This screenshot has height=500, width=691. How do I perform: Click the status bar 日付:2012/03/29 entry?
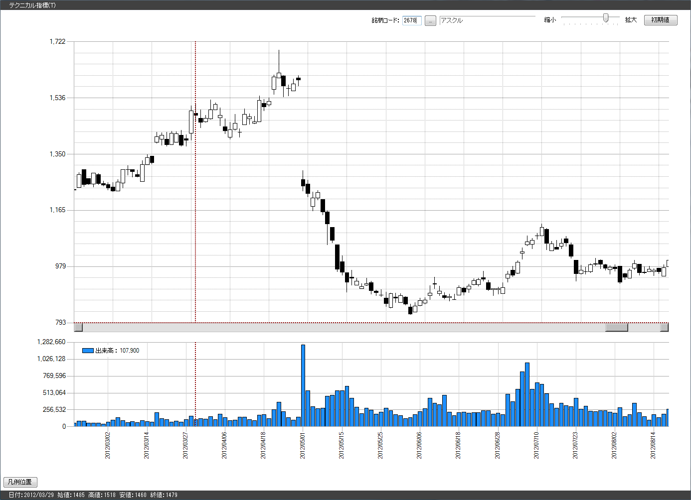point(31,495)
